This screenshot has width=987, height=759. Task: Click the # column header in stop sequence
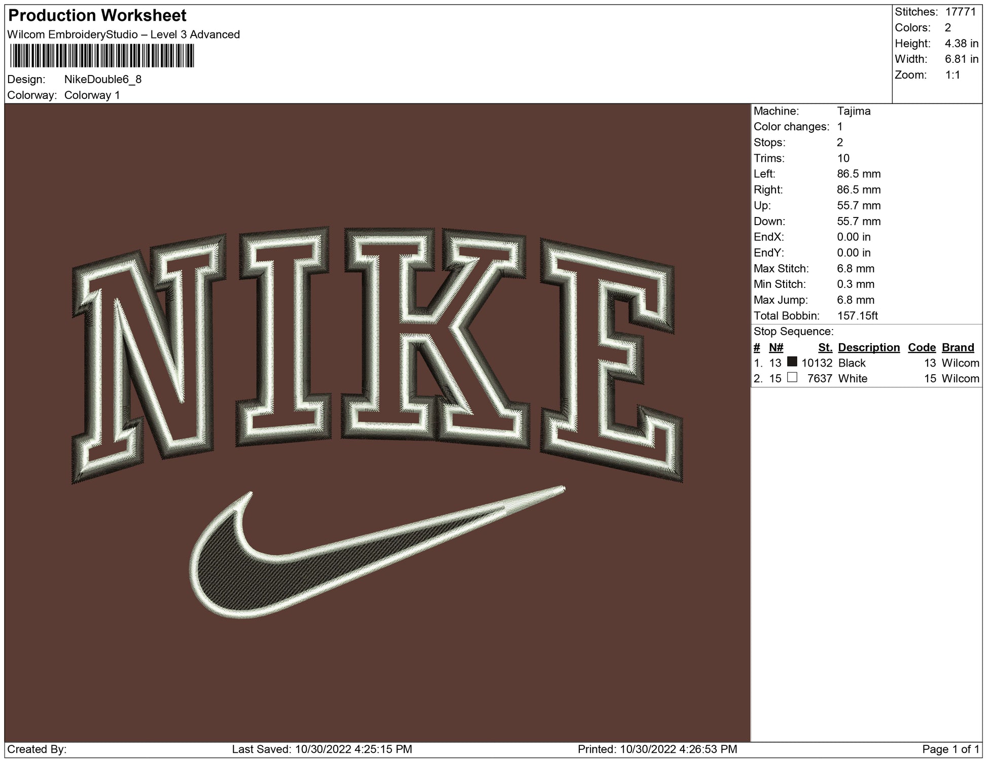[757, 347]
